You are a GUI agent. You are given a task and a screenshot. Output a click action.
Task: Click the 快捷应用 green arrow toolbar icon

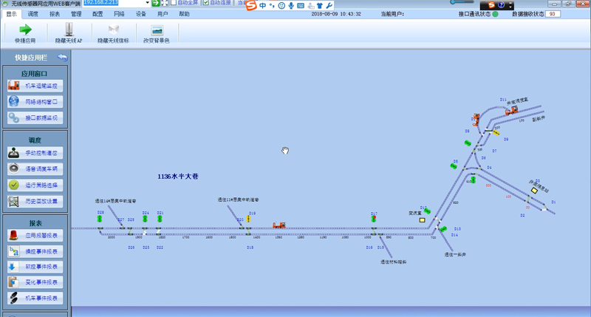pyautogui.click(x=25, y=30)
